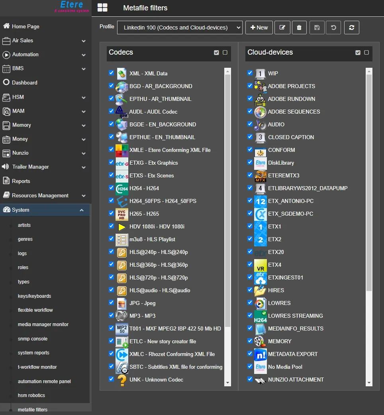The image size is (384, 415).
Task: Click the New profile button
Action: click(259, 28)
